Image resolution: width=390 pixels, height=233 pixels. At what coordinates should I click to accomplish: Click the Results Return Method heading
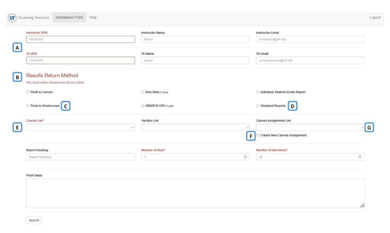[52, 76]
